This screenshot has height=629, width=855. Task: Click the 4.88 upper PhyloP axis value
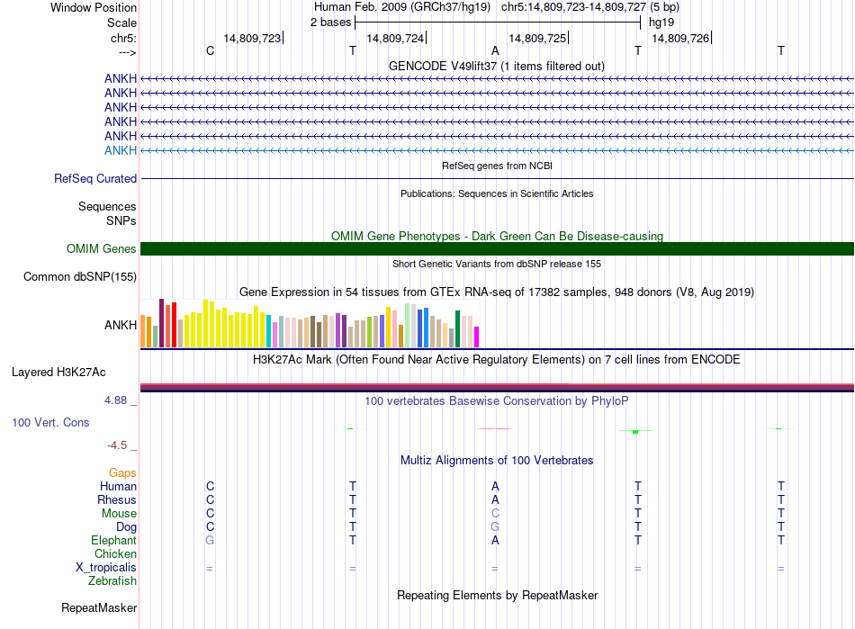[x=115, y=400]
